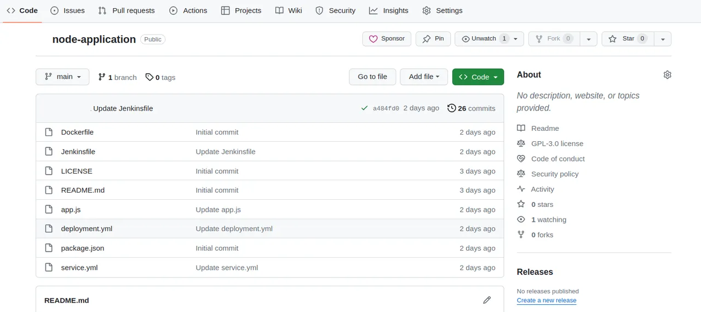Open the Update deployment.yml commit message
Screen dimensions: 701x312
pyautogui.click(x=234, y=229)
